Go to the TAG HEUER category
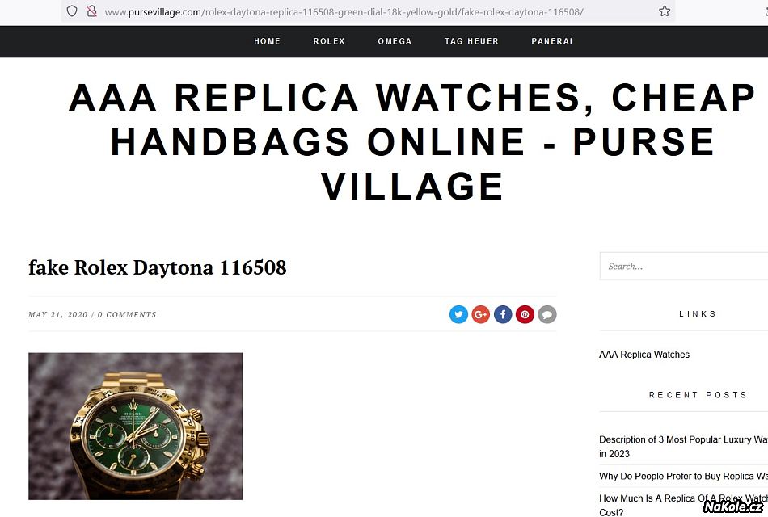The image size is (768, 517). (471, 41)
